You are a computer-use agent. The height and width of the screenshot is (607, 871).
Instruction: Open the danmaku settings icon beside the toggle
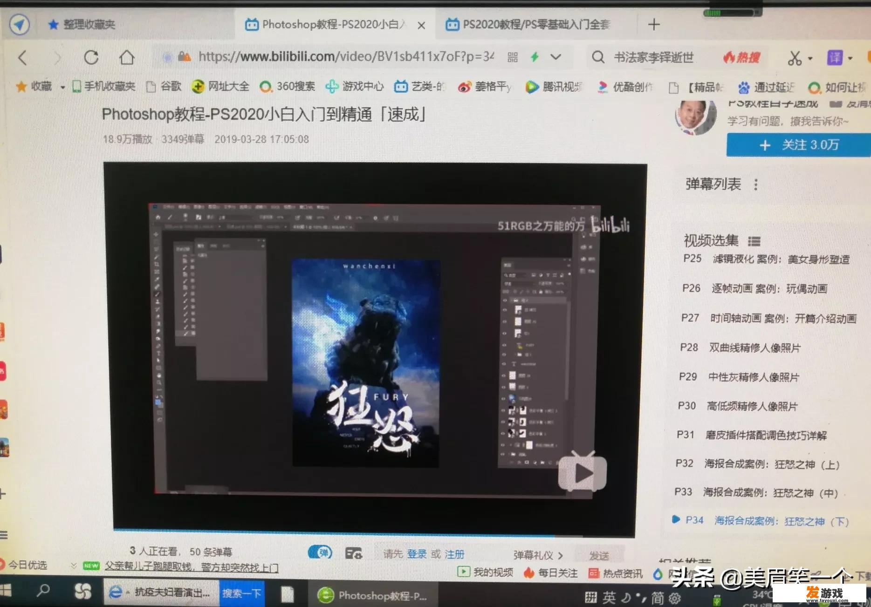click(x=354, y=553)
